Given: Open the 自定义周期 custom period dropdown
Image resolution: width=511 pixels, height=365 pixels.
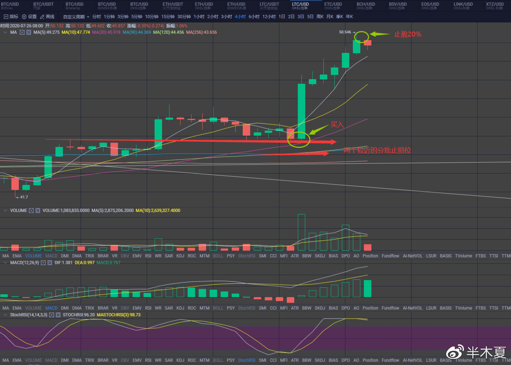Looking at the screenshot, I should 76,17.
